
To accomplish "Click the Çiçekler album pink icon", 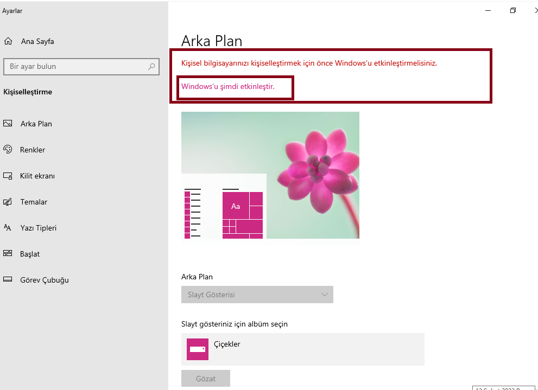I will 198,349.
